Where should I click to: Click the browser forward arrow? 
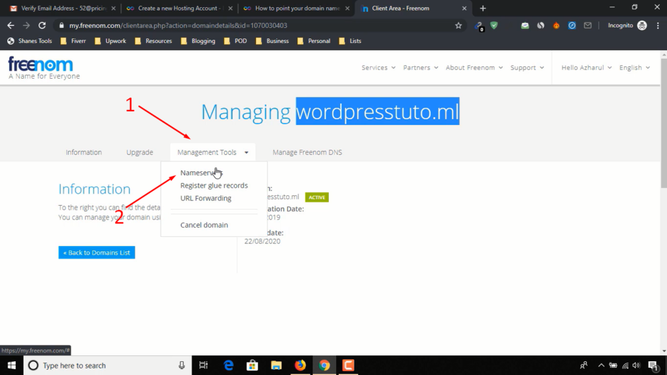(26, 25)
